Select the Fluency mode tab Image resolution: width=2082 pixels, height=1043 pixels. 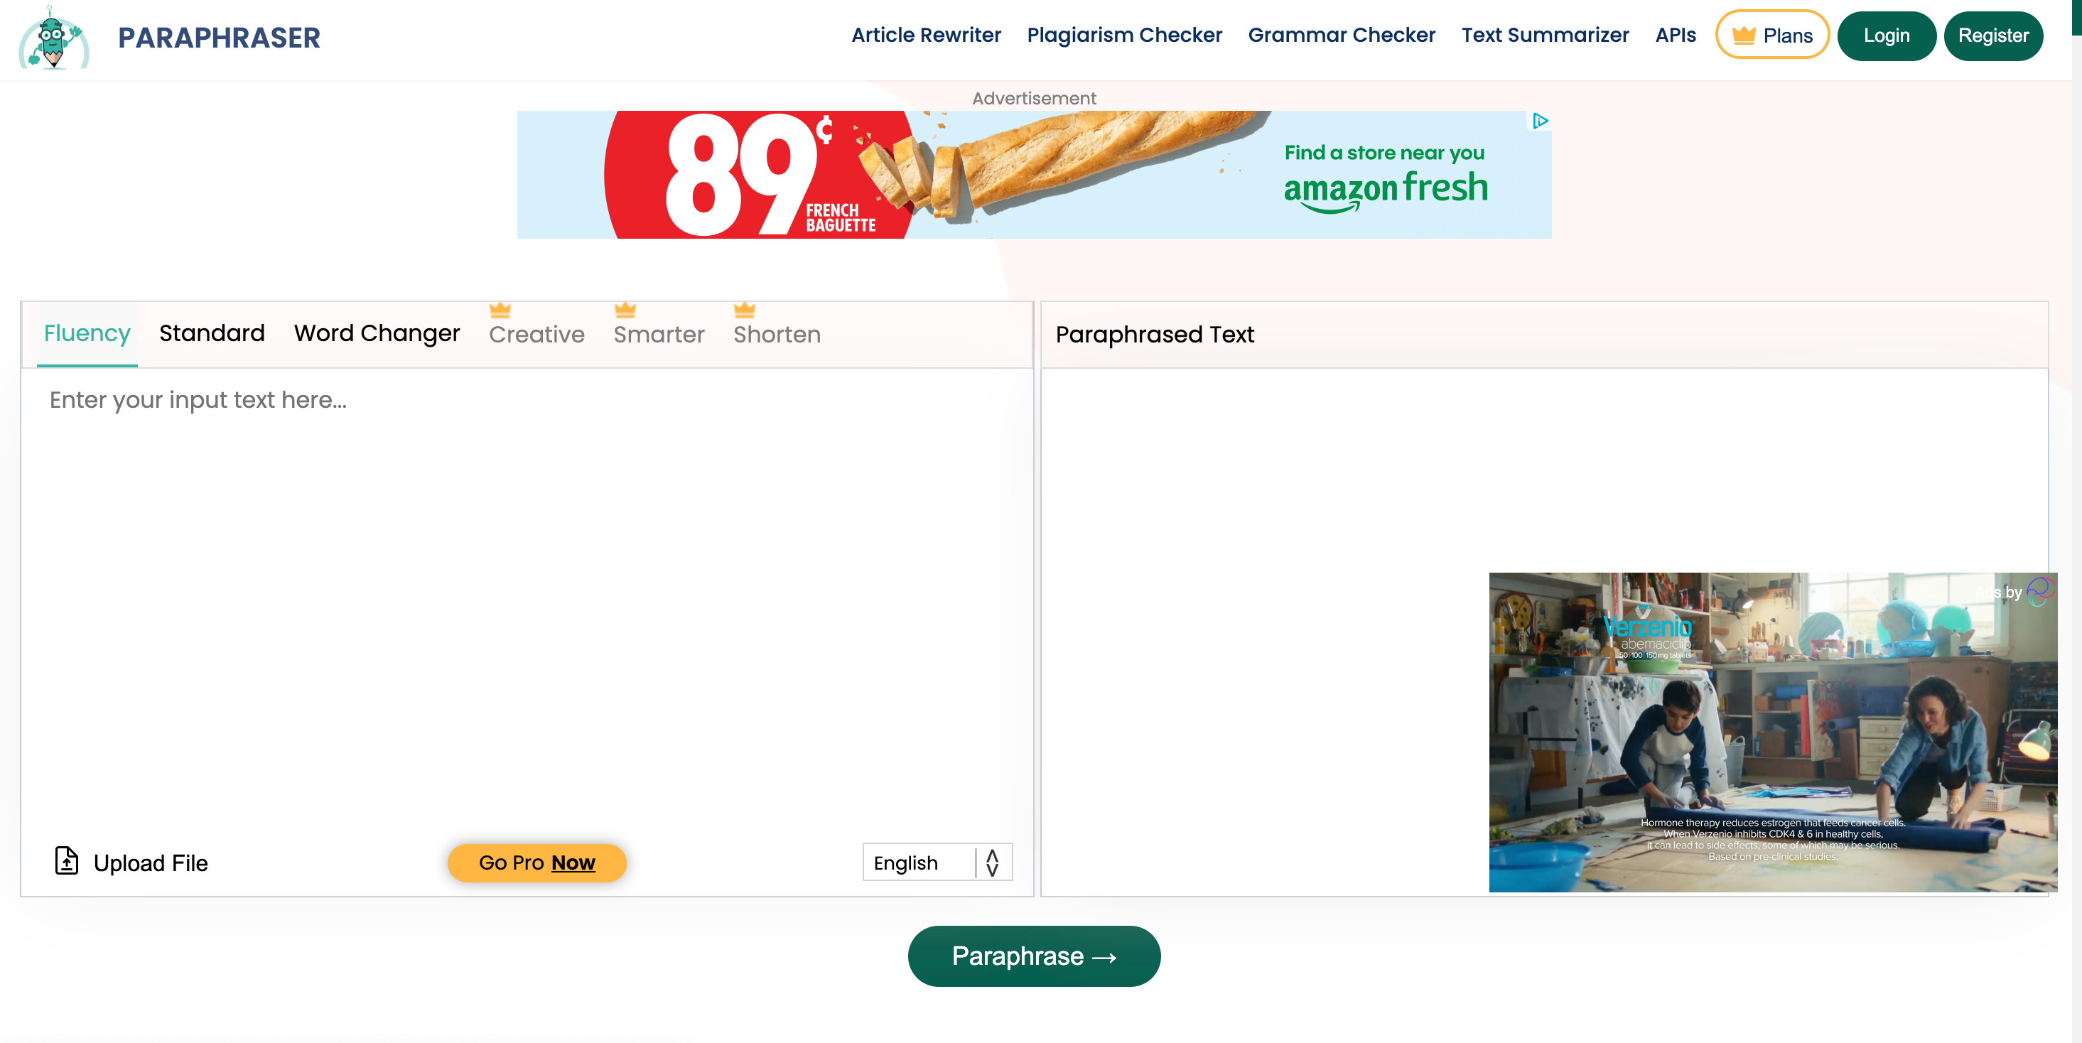tap(87, 334)
